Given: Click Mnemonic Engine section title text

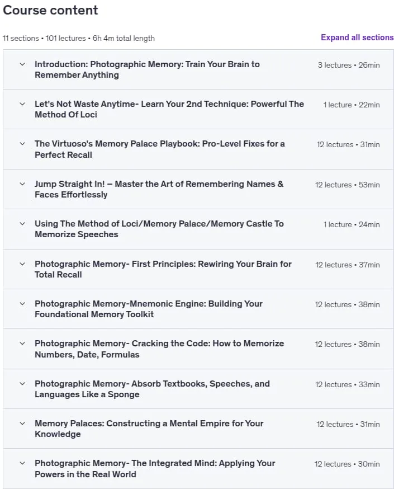Looking at the screenshot, I should tap(149, 309).
